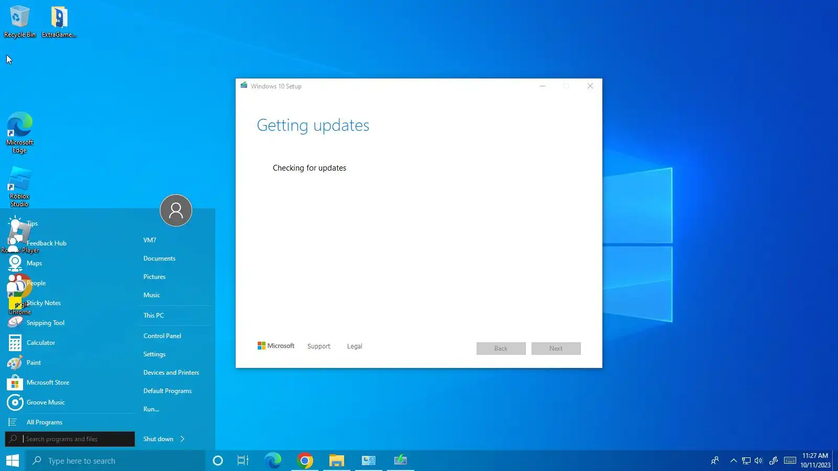The height and width of the screenshot is (471, 838).
Task: Open Cortana from the taskbar
Action: 218,461
